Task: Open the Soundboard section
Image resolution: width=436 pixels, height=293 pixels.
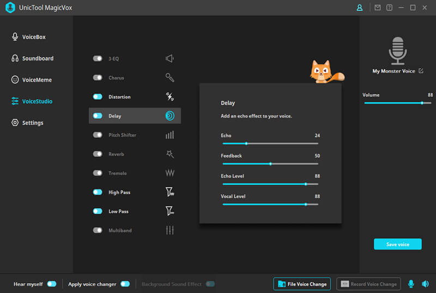Action: point(32,58)
